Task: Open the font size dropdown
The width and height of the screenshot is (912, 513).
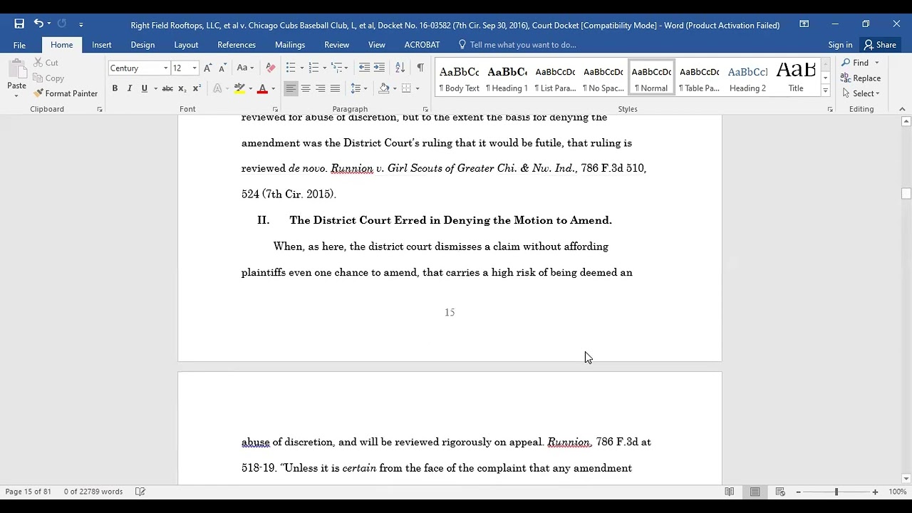Action: [x=195, y=68]
